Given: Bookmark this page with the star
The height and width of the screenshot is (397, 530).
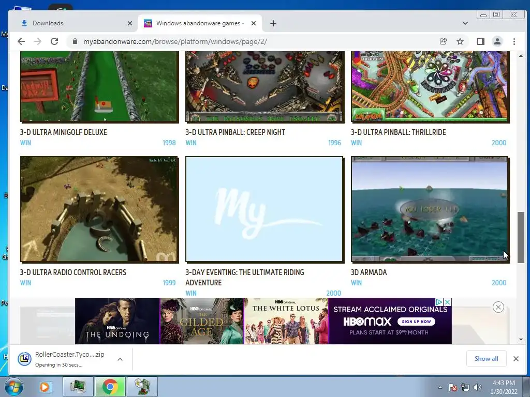Looking at the screenshot, I should 460,41.
